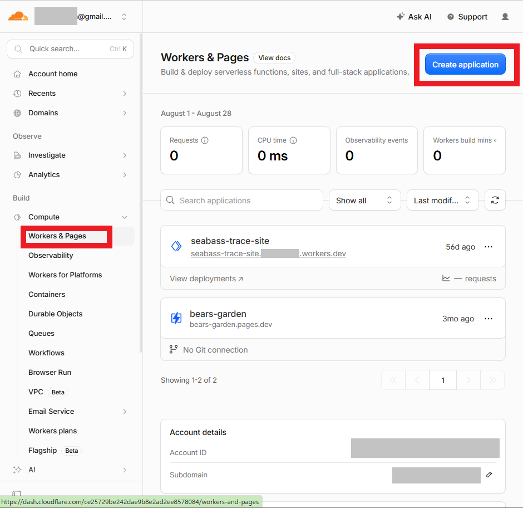
Task: Open bears-garden more options menu
Action: pos(489,319)
